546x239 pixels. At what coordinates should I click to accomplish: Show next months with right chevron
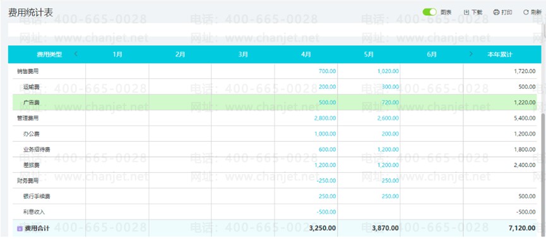tap(471, 54)
